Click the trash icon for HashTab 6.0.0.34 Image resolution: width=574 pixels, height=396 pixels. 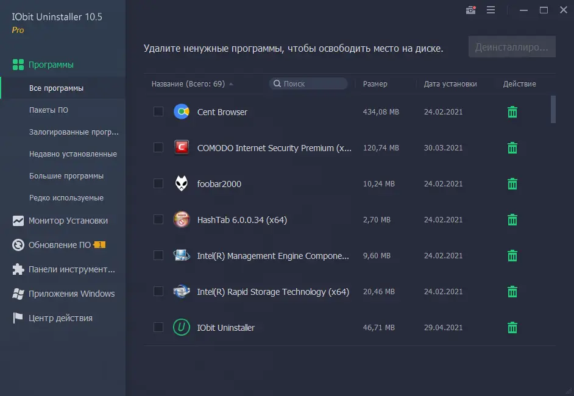tap(512, 220)
